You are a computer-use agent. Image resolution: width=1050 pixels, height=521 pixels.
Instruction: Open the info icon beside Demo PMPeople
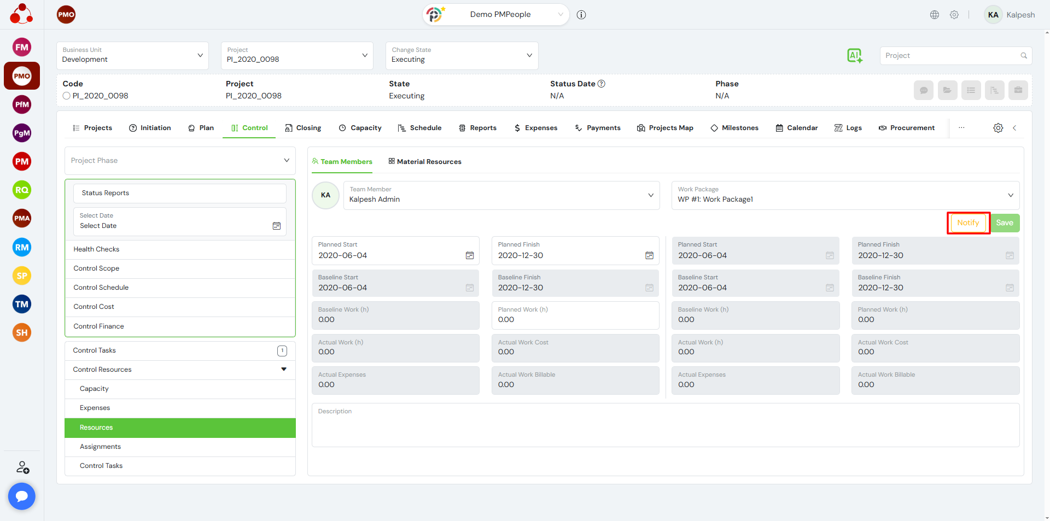[x=581, y=15]
